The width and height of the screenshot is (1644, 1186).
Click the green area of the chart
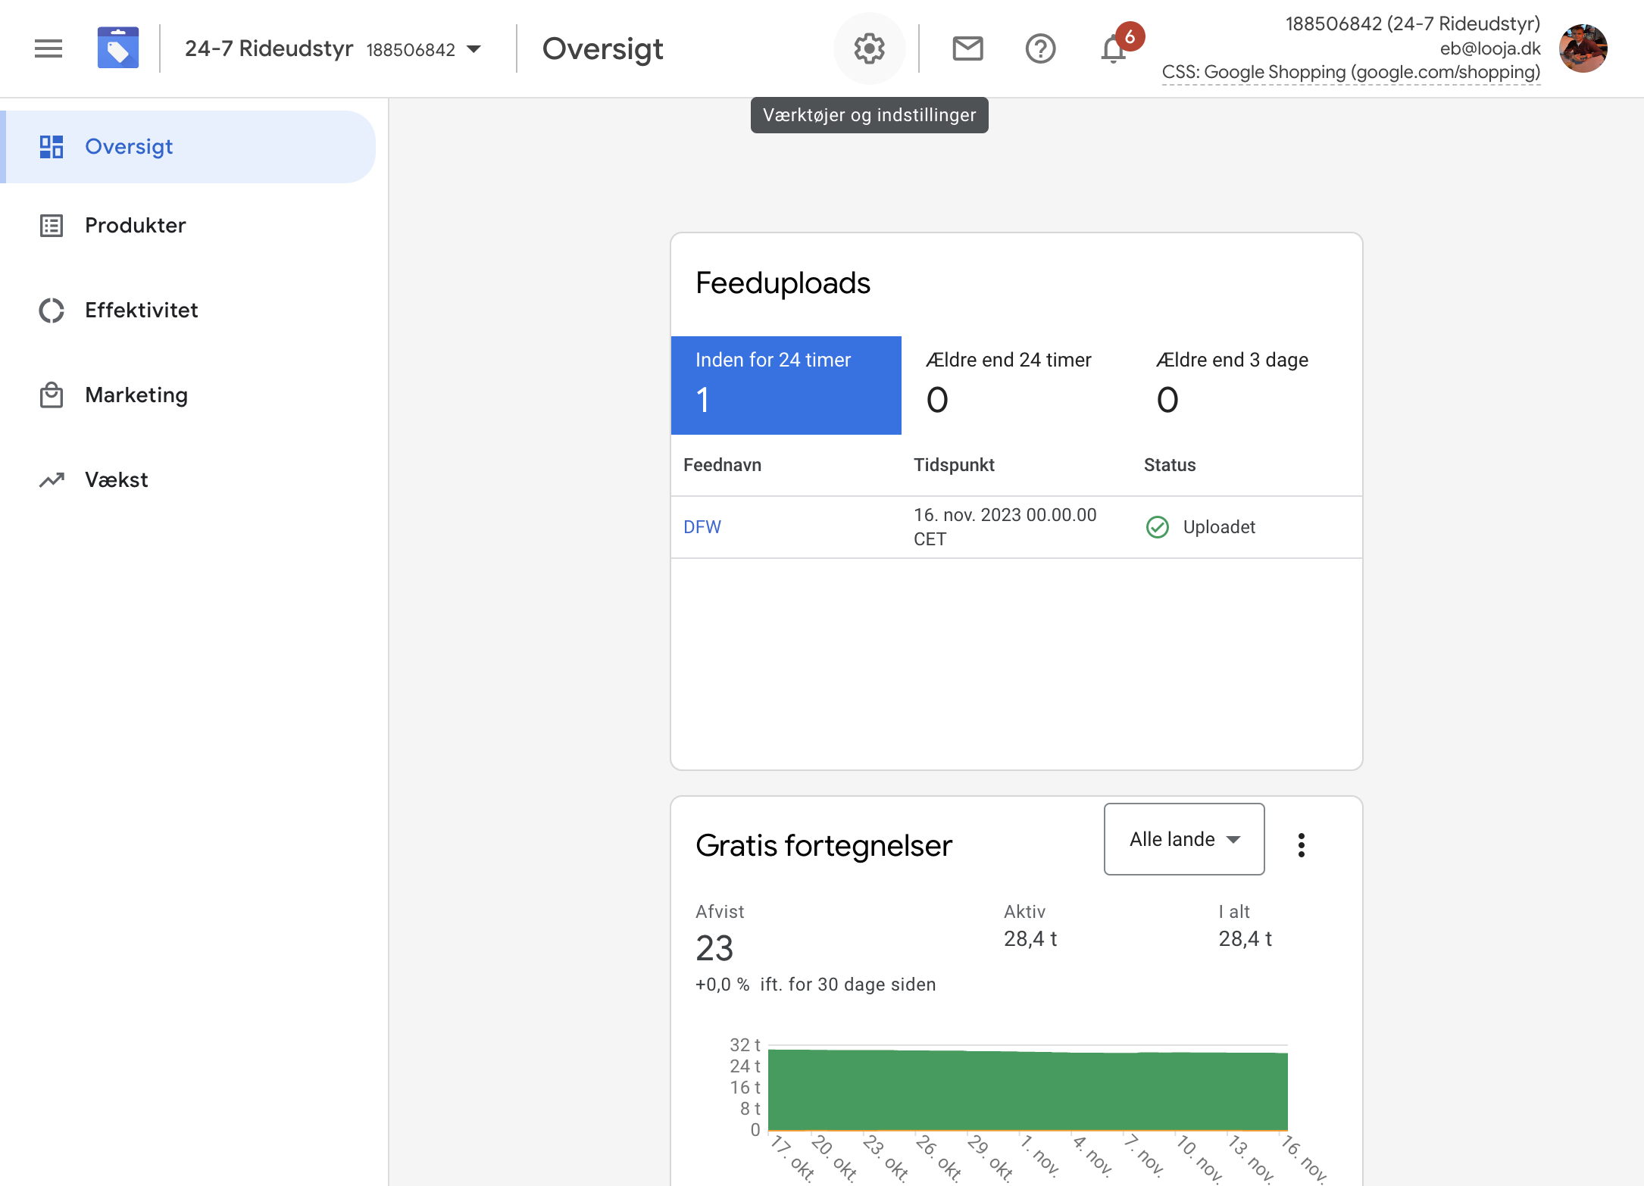(x=1027, y=1091)
